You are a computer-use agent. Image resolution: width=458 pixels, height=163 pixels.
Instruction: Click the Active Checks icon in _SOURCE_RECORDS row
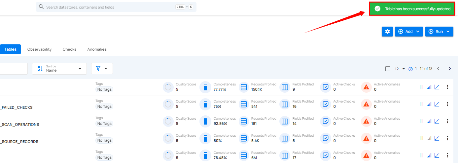[x=326, y=138]
